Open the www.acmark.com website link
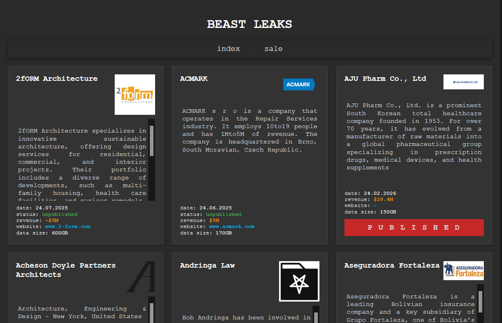The width and height of the screenshot is (502, 323). (231, 227)
